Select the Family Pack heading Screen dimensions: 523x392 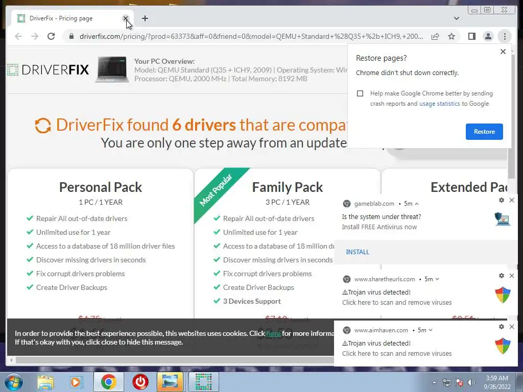[x=288, y=187]
